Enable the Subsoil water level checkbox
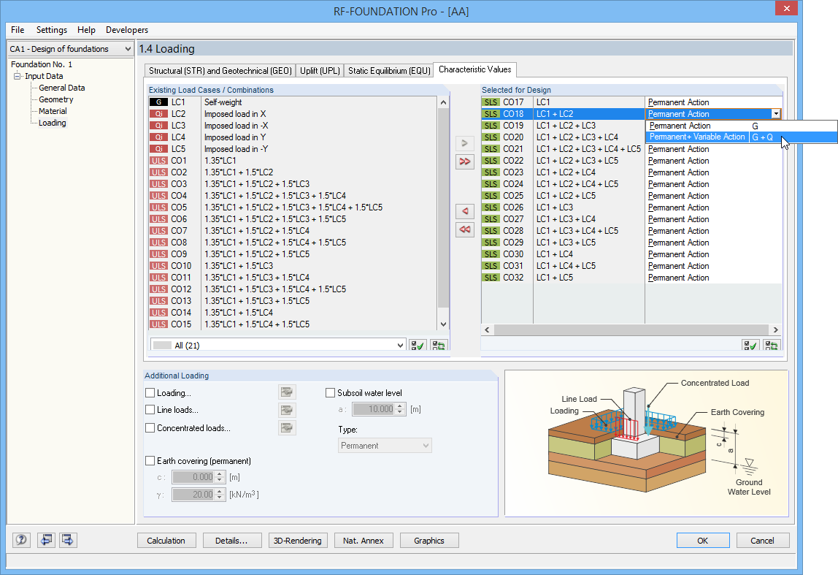838x575 pixels. tap(330, 392)
